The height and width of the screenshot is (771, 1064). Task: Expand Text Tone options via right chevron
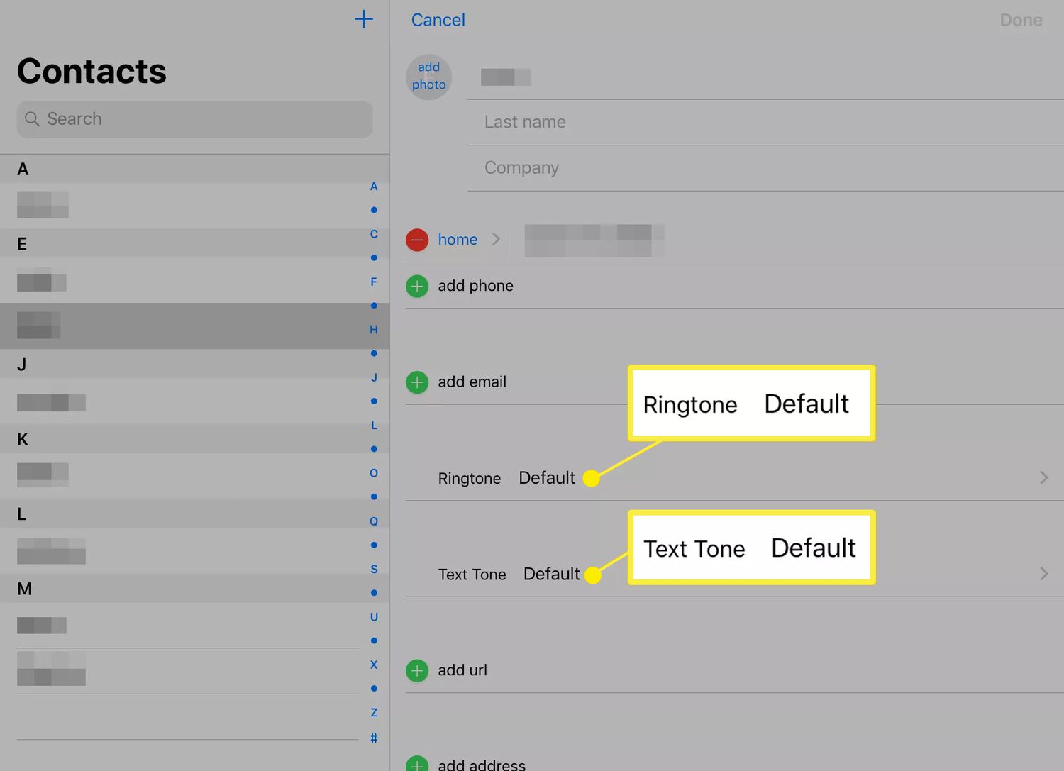click(x=1043, y=574)
